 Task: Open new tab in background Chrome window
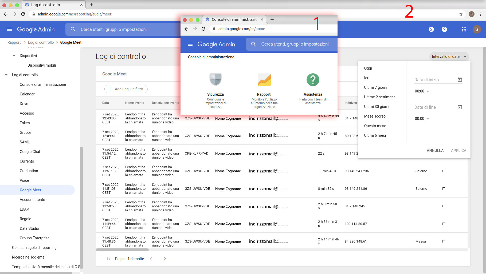point(92,5)
